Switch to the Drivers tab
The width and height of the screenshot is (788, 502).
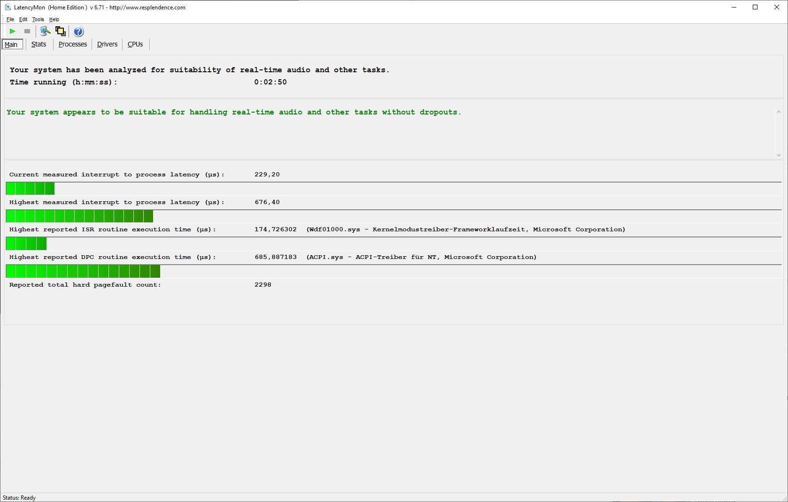107,44
